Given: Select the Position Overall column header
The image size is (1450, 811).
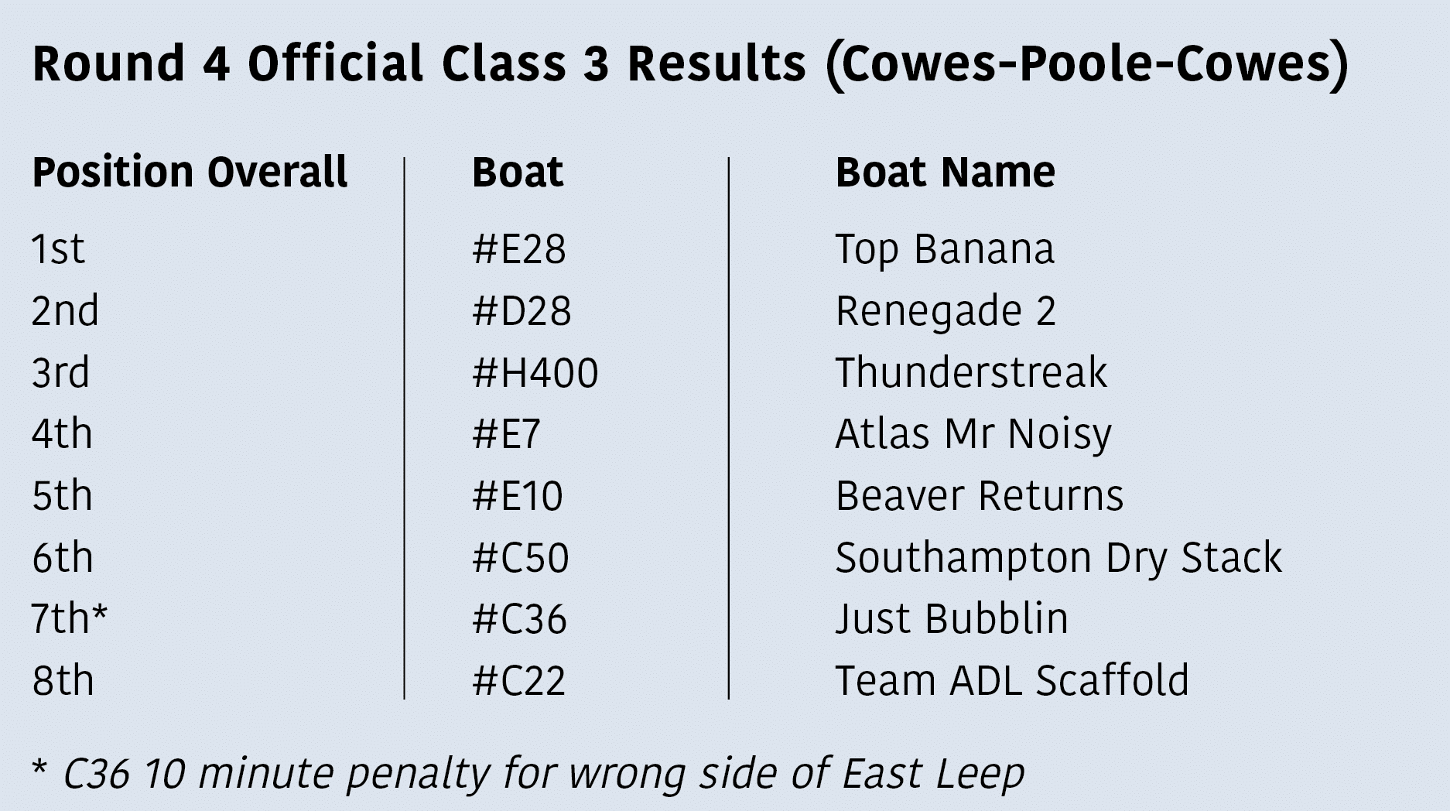Looking at the screenshot, I should (x=190, y=172).
